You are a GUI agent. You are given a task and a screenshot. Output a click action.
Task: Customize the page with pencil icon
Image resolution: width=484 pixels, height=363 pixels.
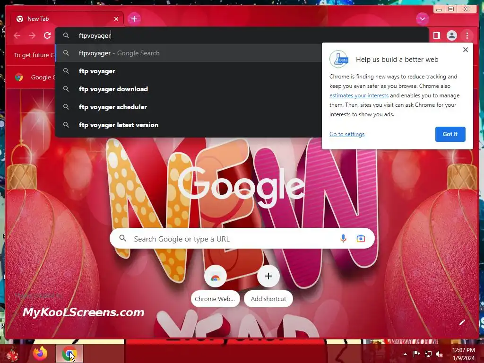pos(462,322)
